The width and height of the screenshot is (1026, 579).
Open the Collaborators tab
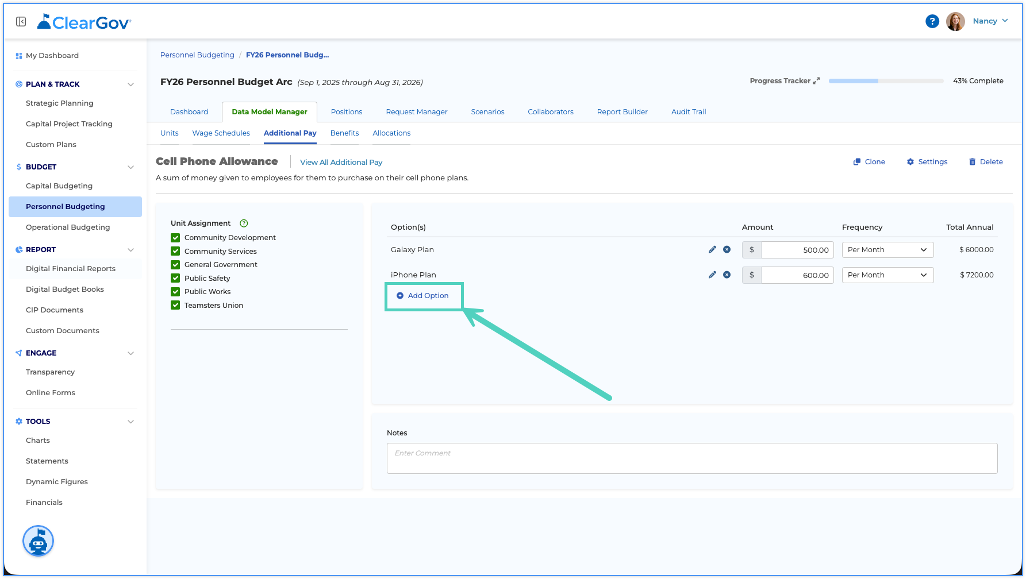tap(551, 112)
